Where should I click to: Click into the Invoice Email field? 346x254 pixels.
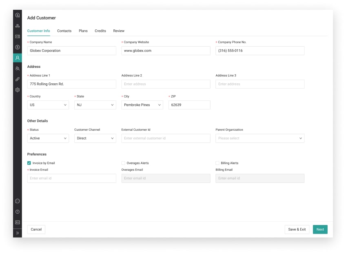click(71, 178)
